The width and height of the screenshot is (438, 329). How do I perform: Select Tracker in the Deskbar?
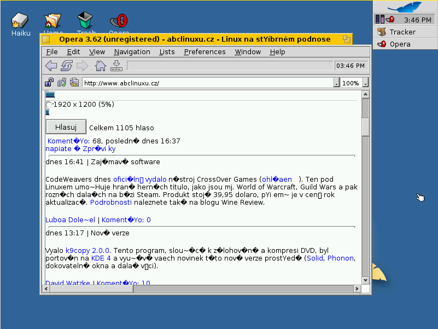point(405,32)
